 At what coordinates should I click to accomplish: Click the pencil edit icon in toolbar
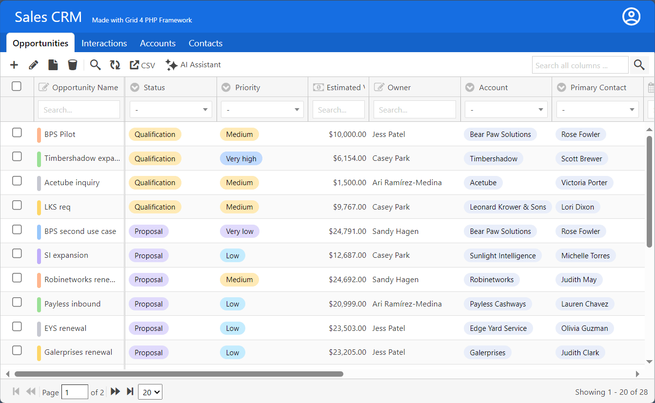pos(34,65)
